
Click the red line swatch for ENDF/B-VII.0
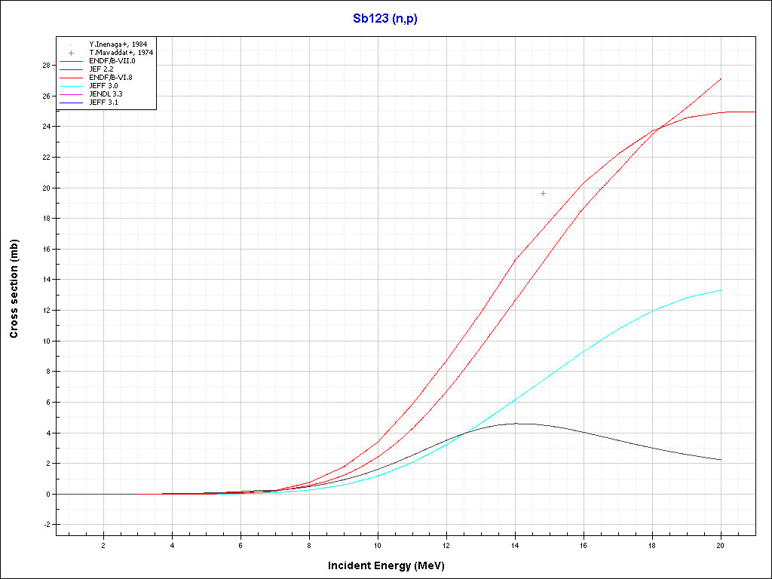71,61
